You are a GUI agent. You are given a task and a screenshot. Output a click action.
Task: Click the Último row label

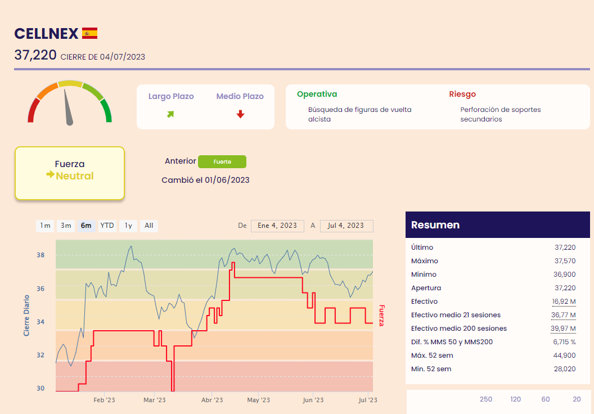click(x=422, y=247)
